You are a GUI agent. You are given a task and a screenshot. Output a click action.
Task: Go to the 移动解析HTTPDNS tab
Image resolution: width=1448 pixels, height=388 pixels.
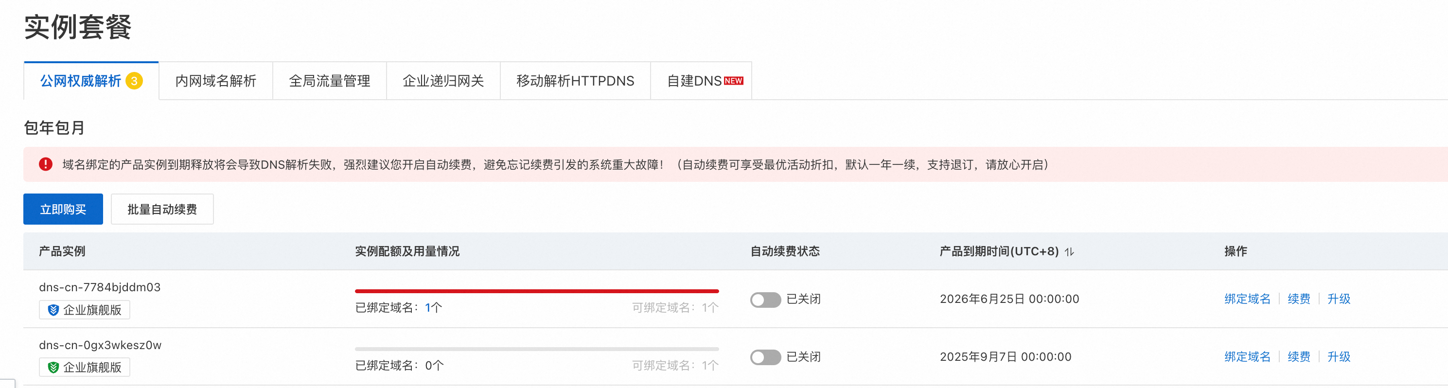coord(575,81)
